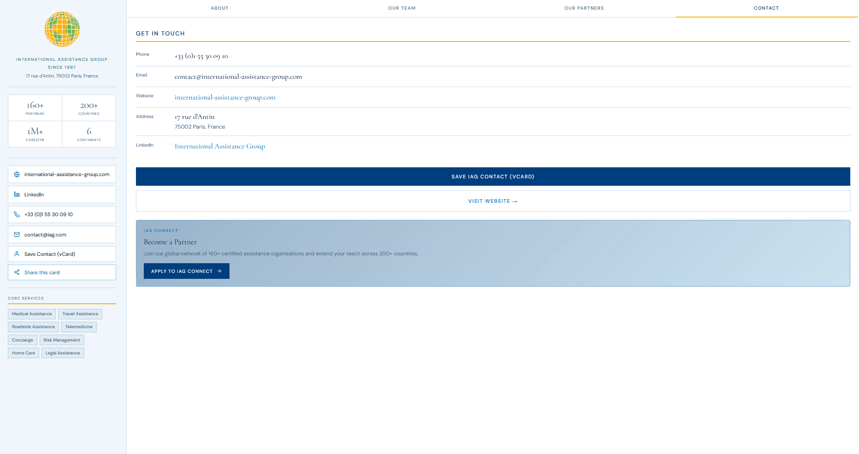The image size is (859, 454).
Task: Click the Travel Assistance tag
Action: pyautogui.click(x=80, y=314)
